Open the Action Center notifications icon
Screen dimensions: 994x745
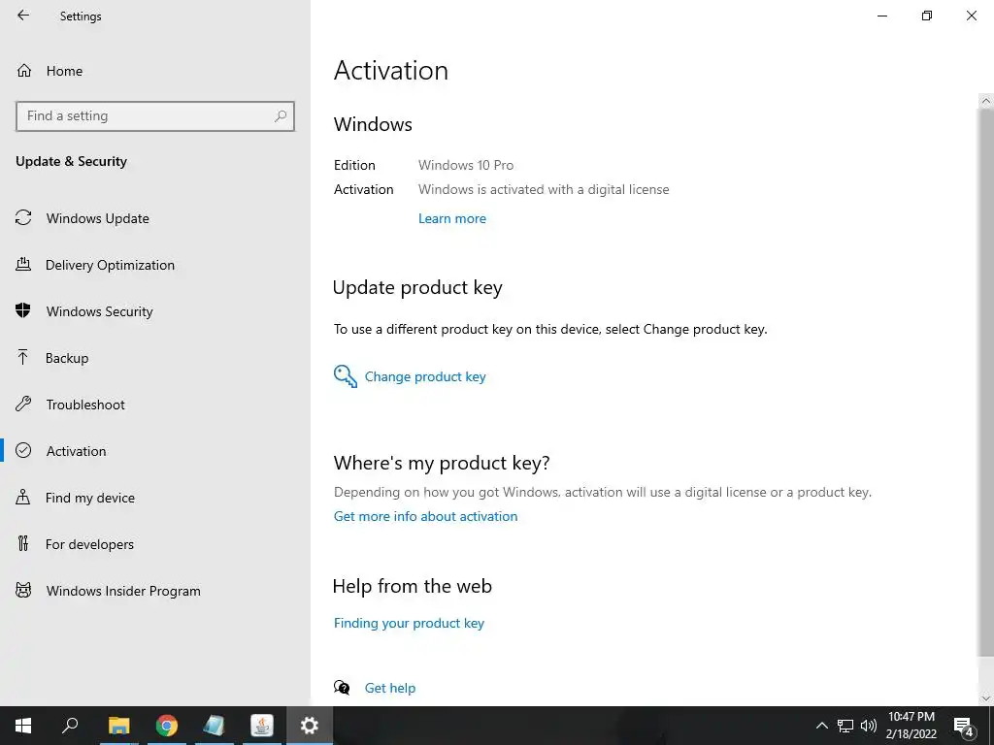964,726
